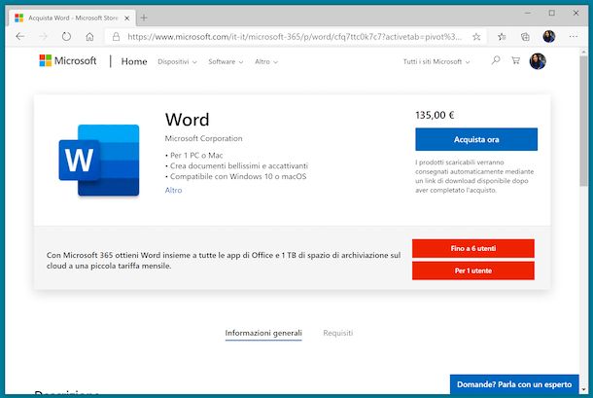Click the Word product title
The height and width of the screenshot is (398, 593).
[187, 120]
